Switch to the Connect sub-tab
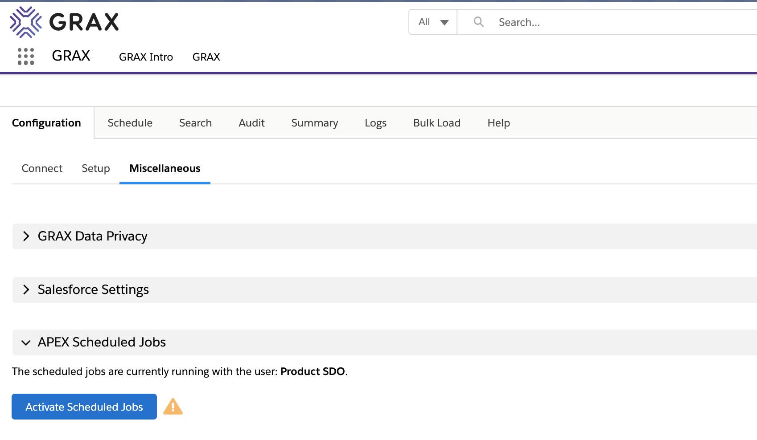The image size is (757, 440). point(42,168)
